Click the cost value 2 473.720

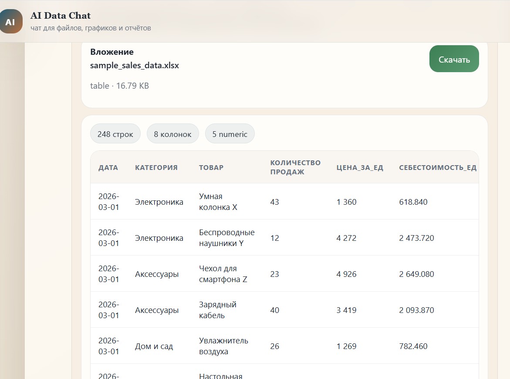point(417,238)
